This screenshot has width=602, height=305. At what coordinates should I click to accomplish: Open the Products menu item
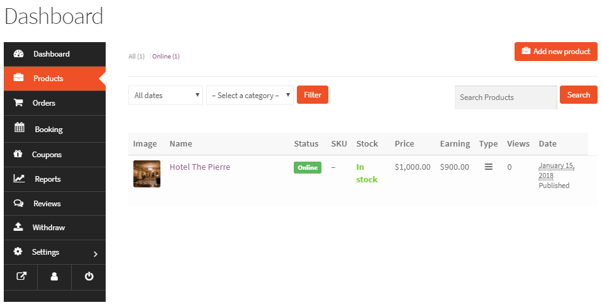[48, 79]
